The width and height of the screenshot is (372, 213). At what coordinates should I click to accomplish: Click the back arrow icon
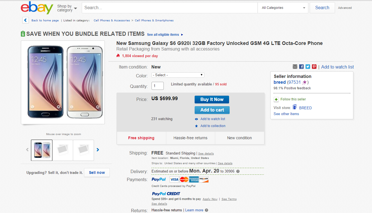(x=26, y=20)
